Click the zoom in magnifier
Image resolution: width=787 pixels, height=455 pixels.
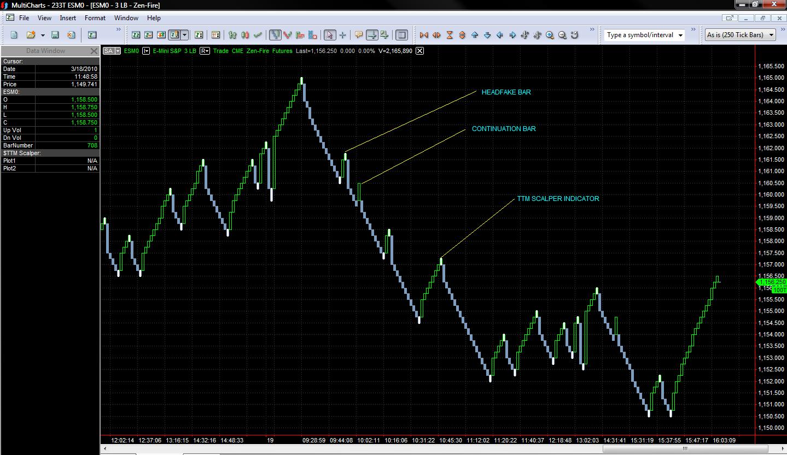click(550, 35)
